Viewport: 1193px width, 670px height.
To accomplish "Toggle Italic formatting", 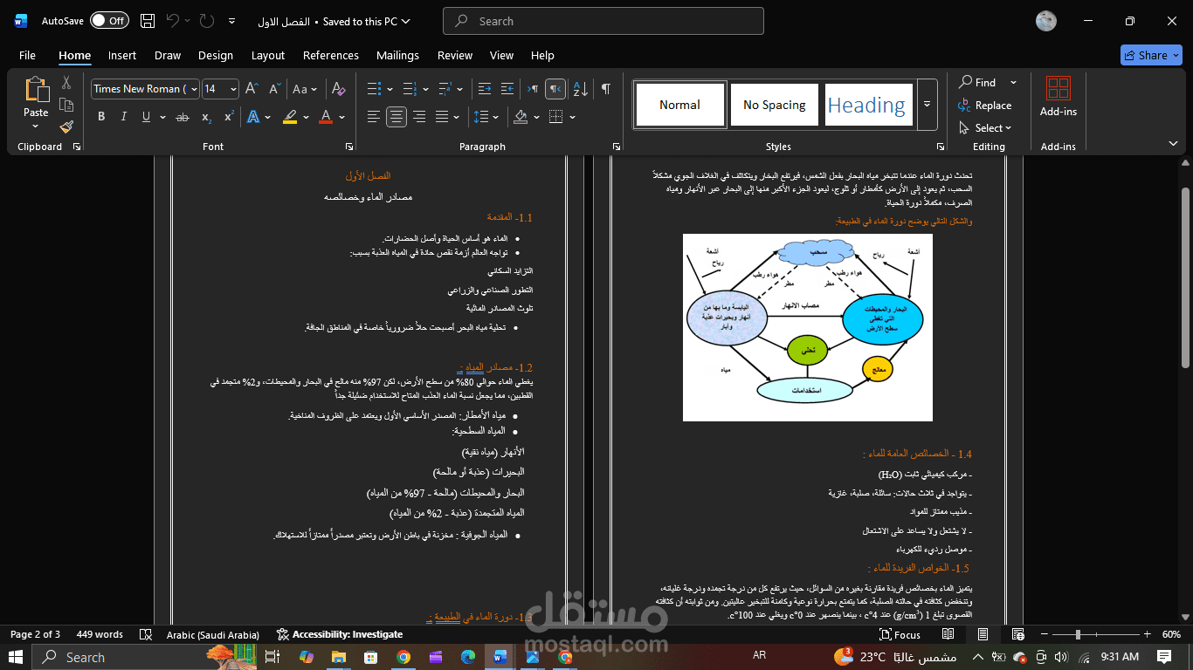I will [123, 117].
